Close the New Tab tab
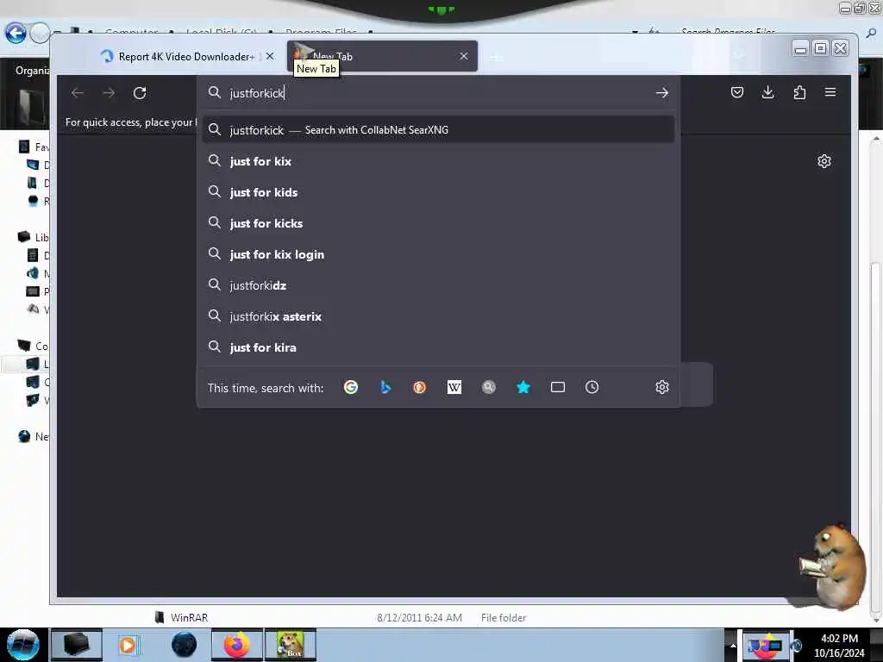 [463, 56]
